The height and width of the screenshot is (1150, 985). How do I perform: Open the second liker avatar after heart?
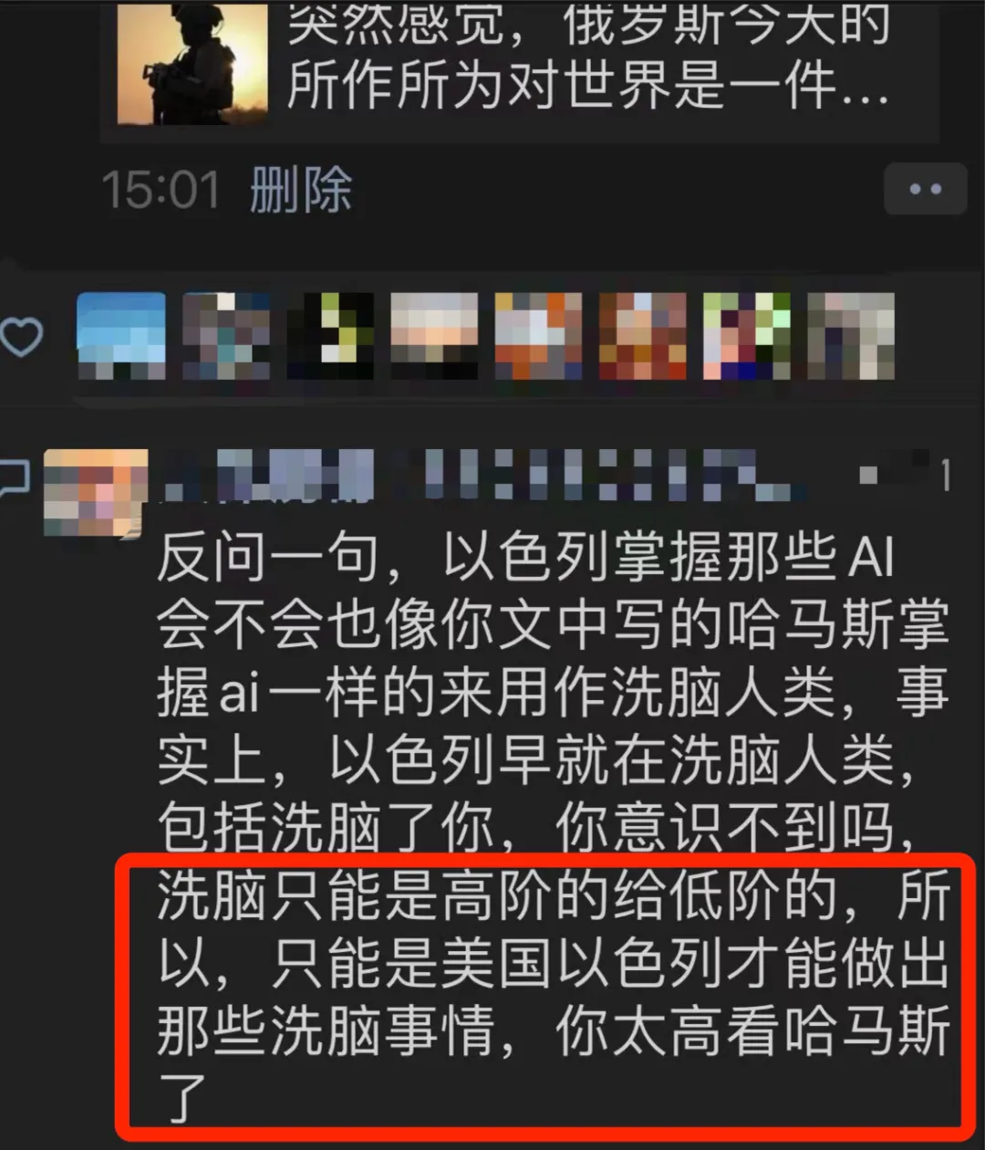[226, 336]
